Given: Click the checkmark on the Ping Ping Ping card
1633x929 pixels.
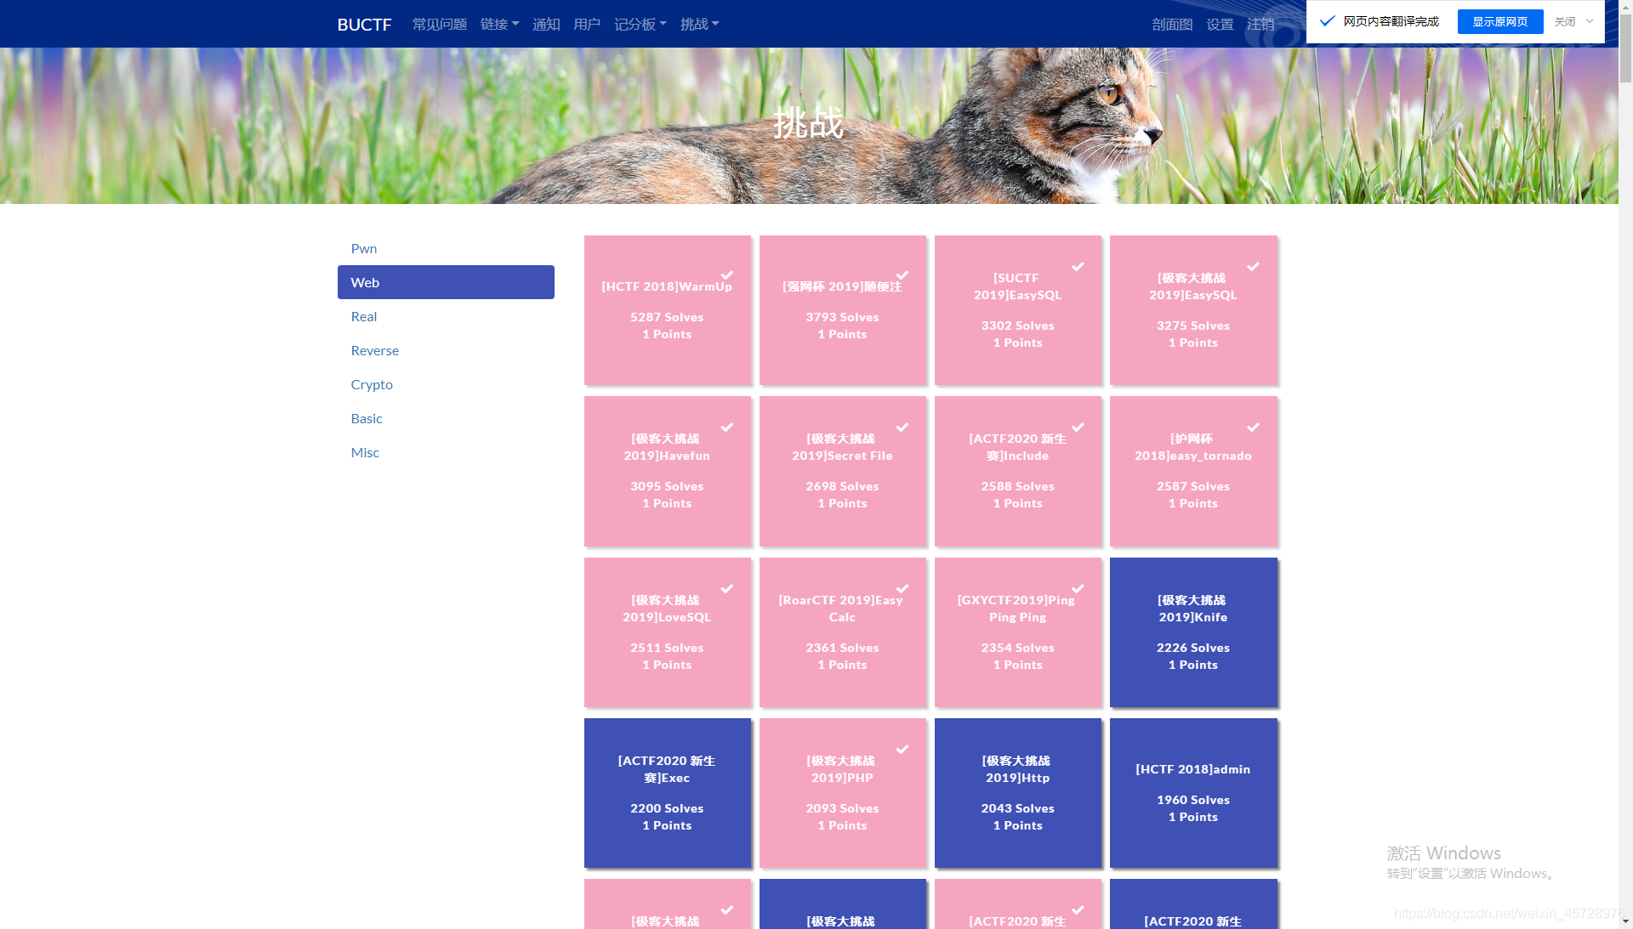Looking at the screenshot, I should point(1078,589).
